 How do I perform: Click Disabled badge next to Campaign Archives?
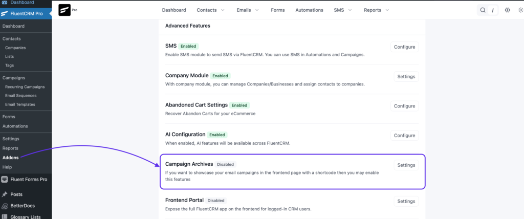[226, 164]
